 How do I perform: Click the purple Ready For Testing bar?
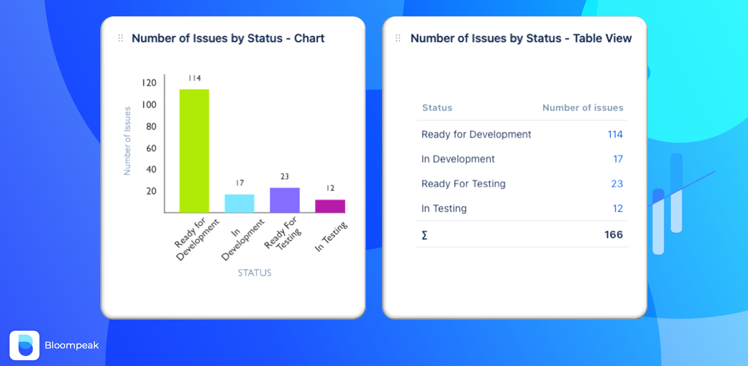tap(285, 200)
